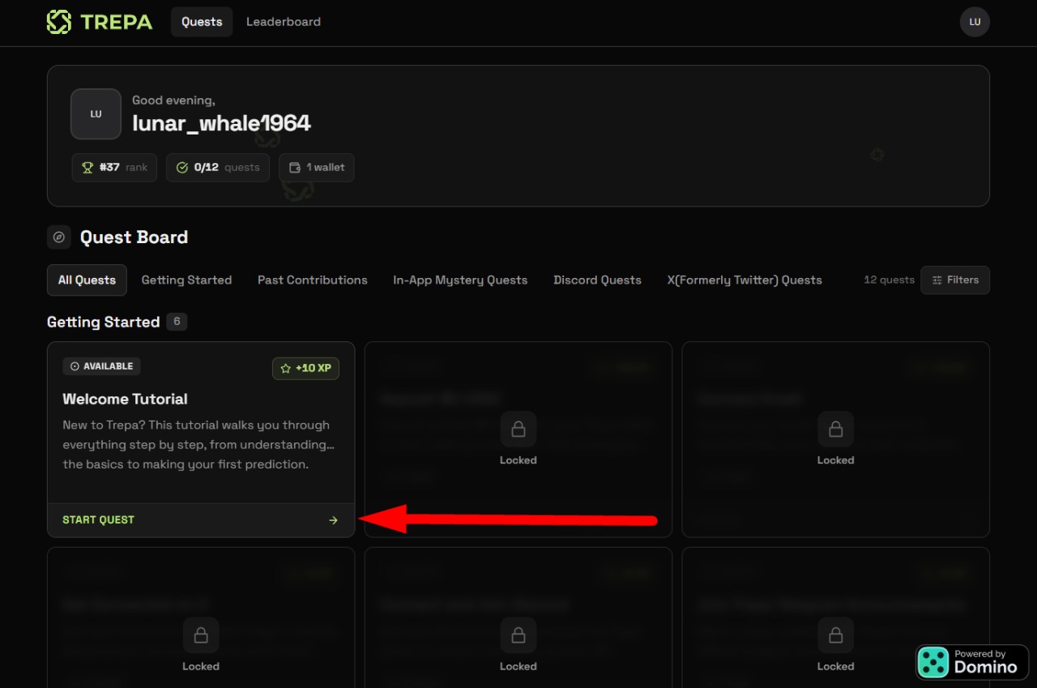The height and width of the screenshot is (688, 1037).
Task: Open the Past Contributions tab
Action: tap(313, 280)
